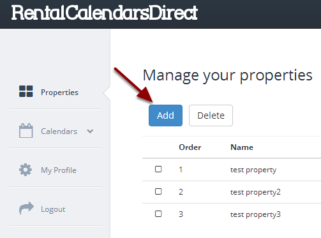This screenshot has height=238, width=321.
Task: Click the Properties grid icon
Action: [26, 91]
